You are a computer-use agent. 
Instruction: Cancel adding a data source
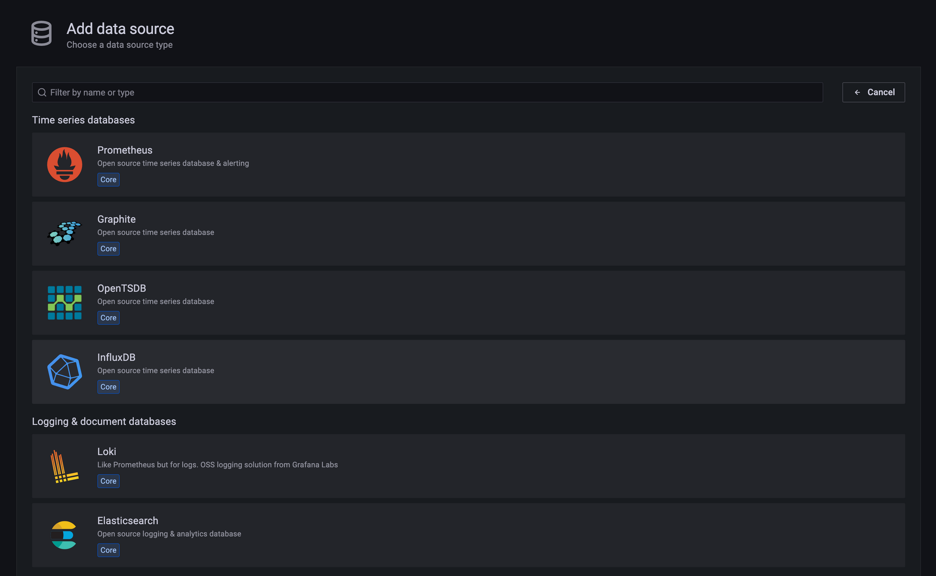pyautogui.click(x=873, y=93)
